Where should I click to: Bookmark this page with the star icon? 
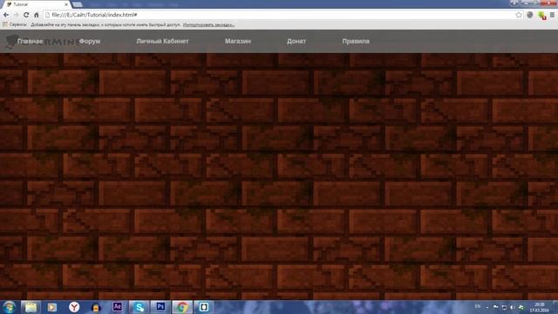coord(519,15)
